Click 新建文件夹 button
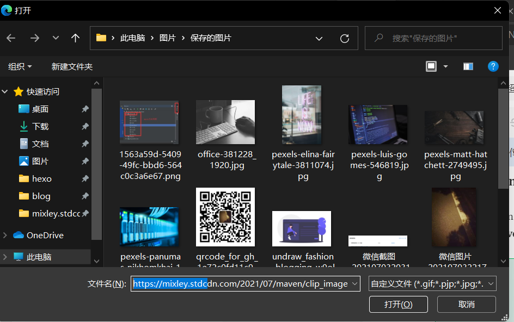514x322 pixels. [x=72, y=66]
